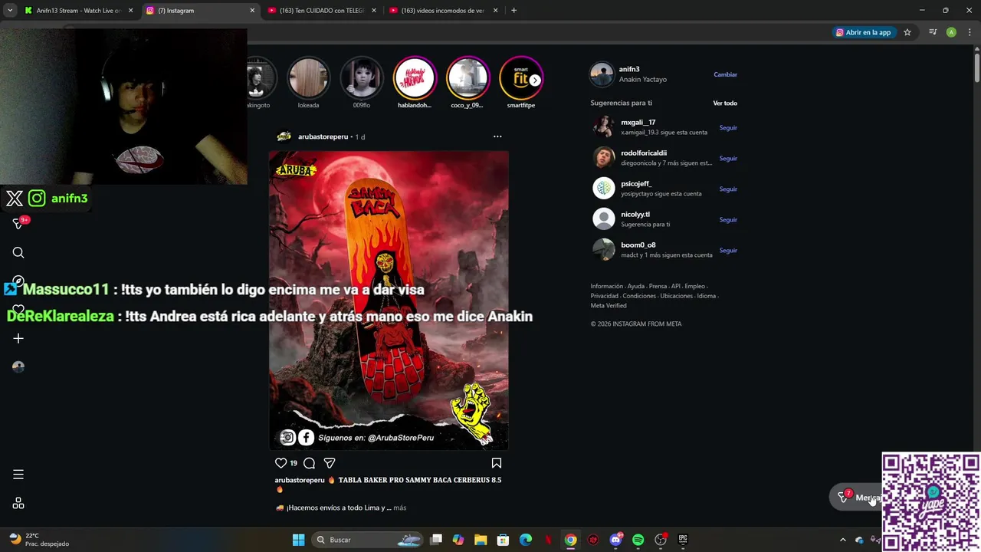
Task: Open arubastoreperu profile from post header
Action: pos(323,136)
